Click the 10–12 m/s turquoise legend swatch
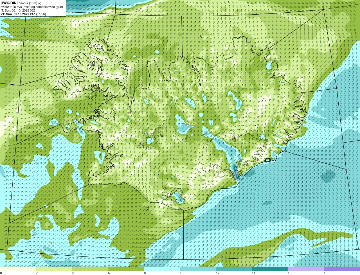The height and width of the screenshot is (275, 360). tap(198, 269)
